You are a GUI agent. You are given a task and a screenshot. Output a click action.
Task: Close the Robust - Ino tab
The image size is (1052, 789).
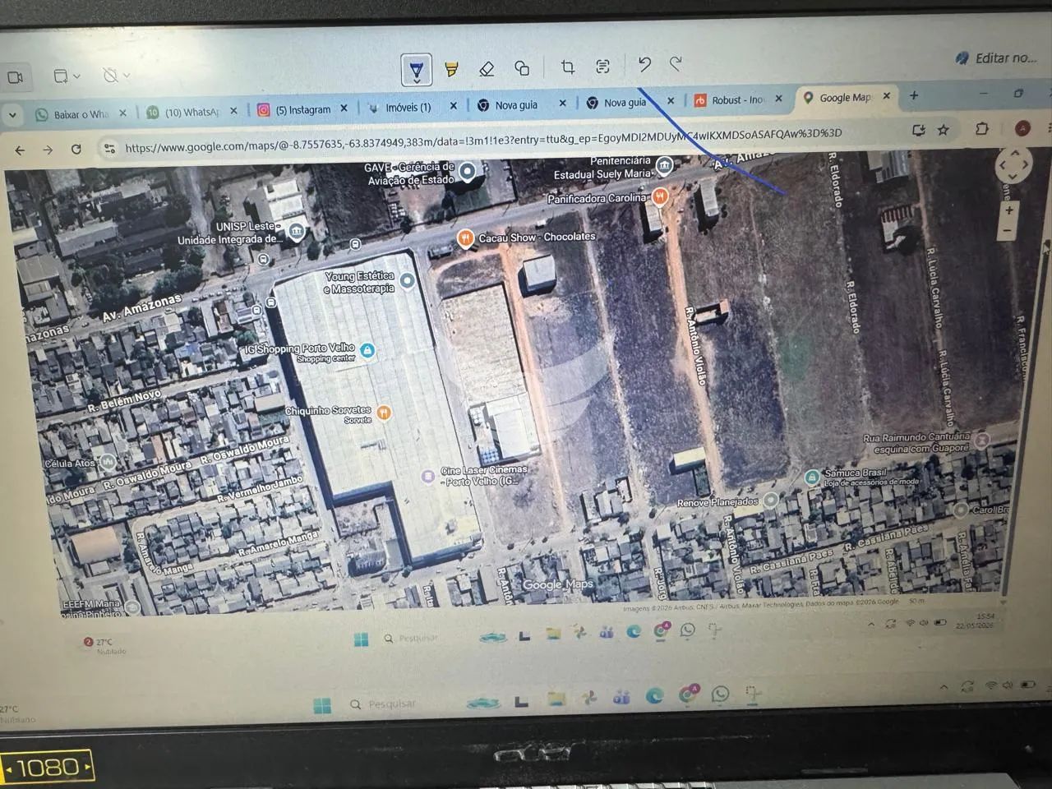(x=779, y=99)
